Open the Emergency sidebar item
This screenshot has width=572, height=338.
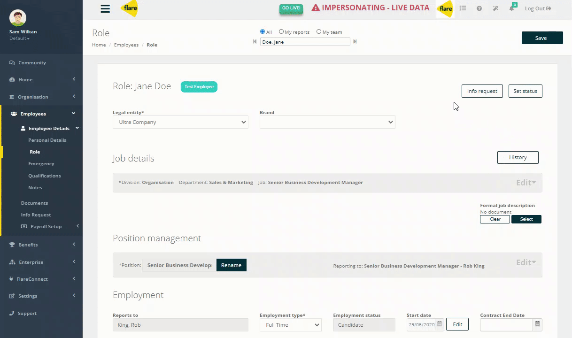(41, 164)
